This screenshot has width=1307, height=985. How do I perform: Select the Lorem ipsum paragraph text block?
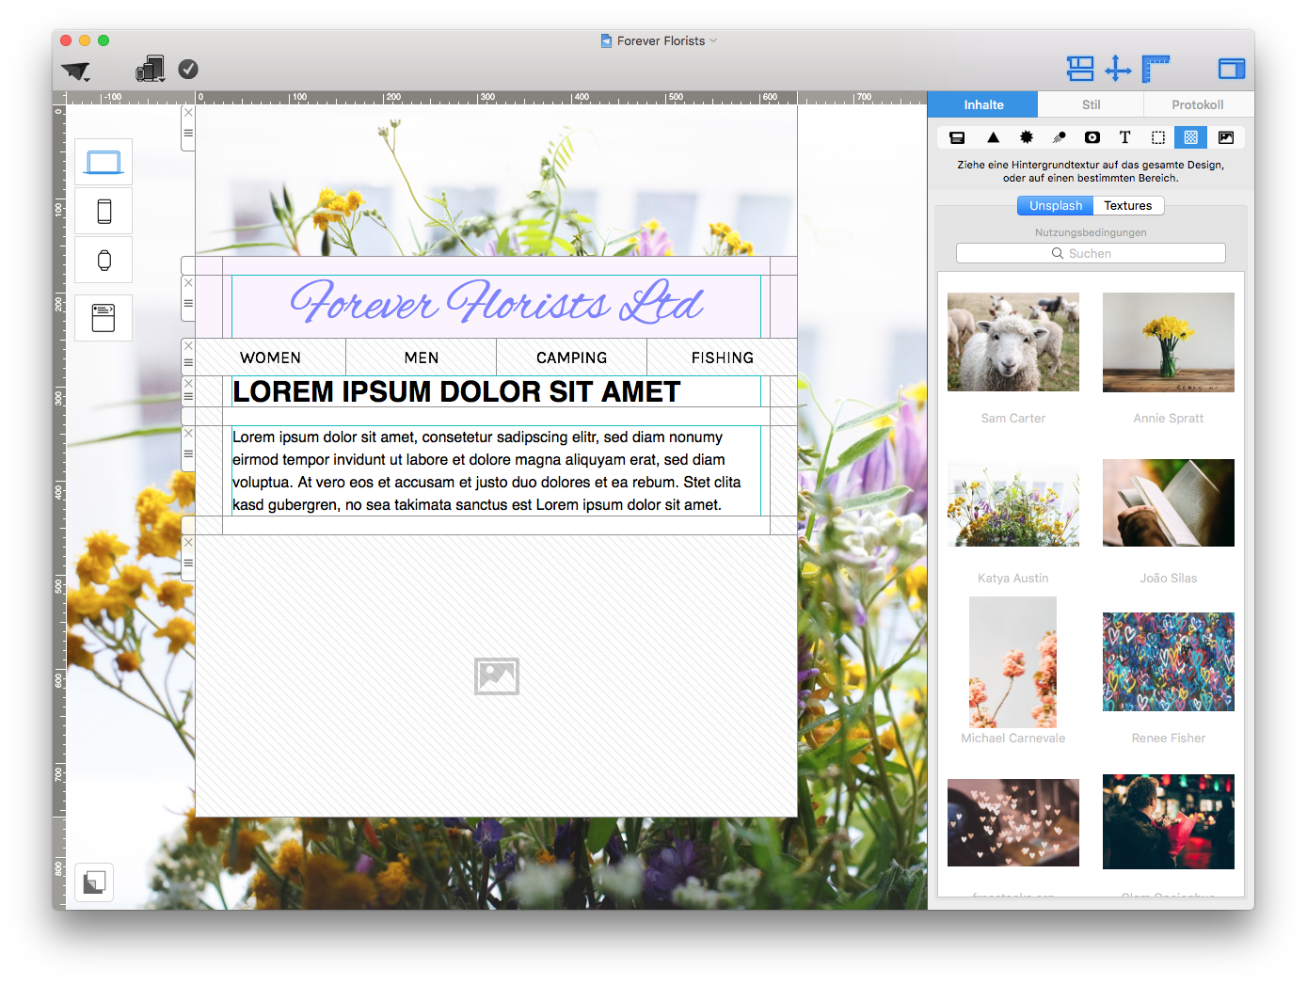pos(496,470)
